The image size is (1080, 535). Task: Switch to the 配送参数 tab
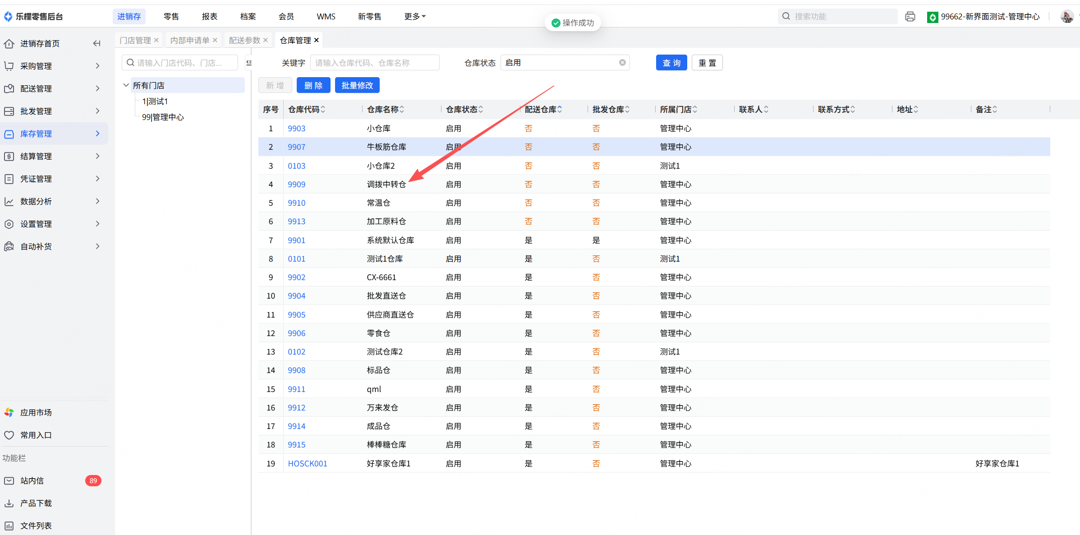(244, 40)
